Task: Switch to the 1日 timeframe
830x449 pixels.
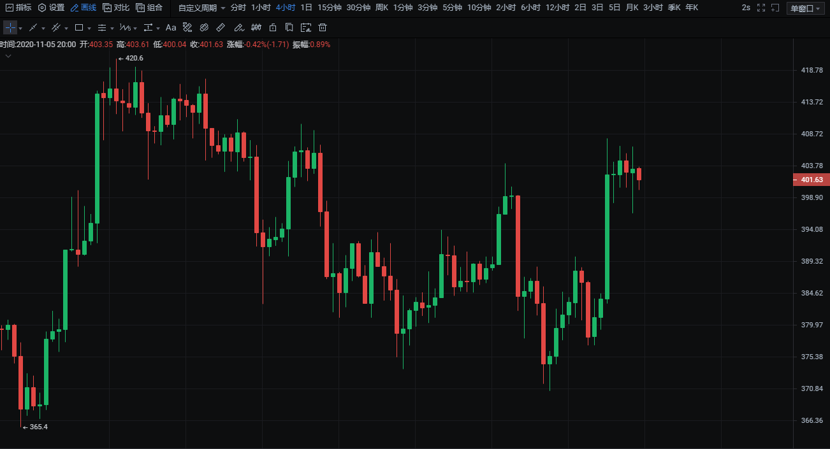Action: pyautogui.click(x=306, y=8)
